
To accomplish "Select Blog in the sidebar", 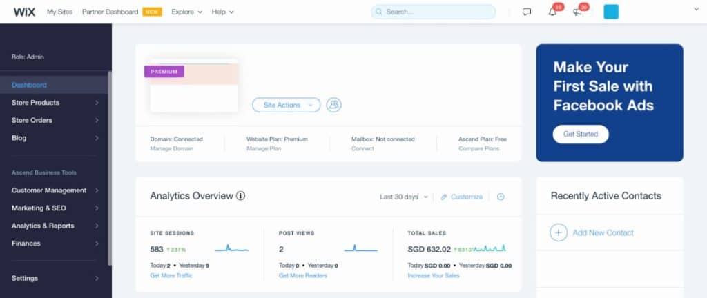I will click(x=19, y=138).
